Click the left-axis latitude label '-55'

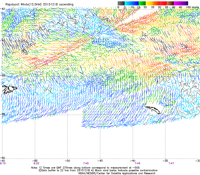[2, 114]
